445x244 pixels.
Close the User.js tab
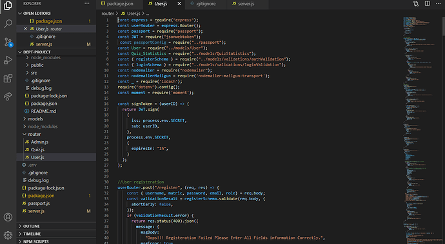pyautogui.click(x=179, y=4)
